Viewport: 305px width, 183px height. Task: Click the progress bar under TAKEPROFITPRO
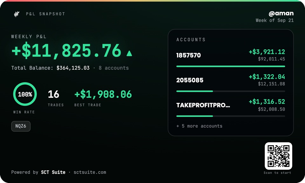click(x=231, y=116)
